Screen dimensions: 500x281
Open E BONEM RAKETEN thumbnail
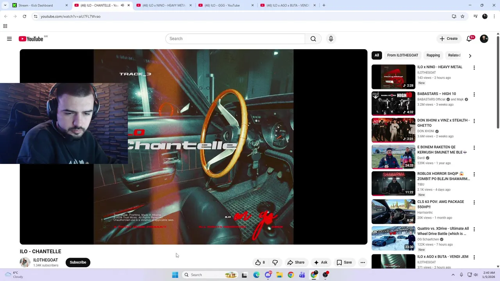coord(393,157)
